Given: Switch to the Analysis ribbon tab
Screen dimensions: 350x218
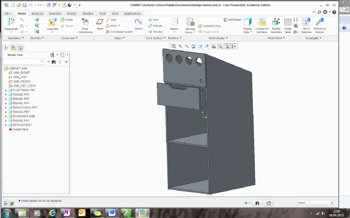Looking at the screenshot, I should (38, 14).
